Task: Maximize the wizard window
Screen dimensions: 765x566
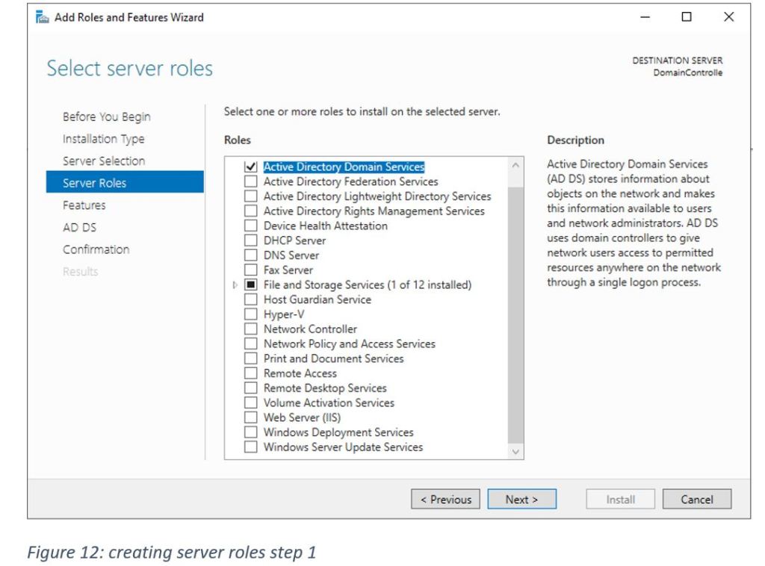Action: coord(686,17)
